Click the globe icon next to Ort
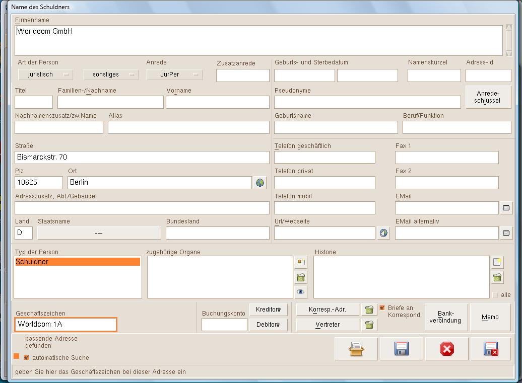Viewport: 522px width, 383px height. pyautogui.click(x=260, y=183)
